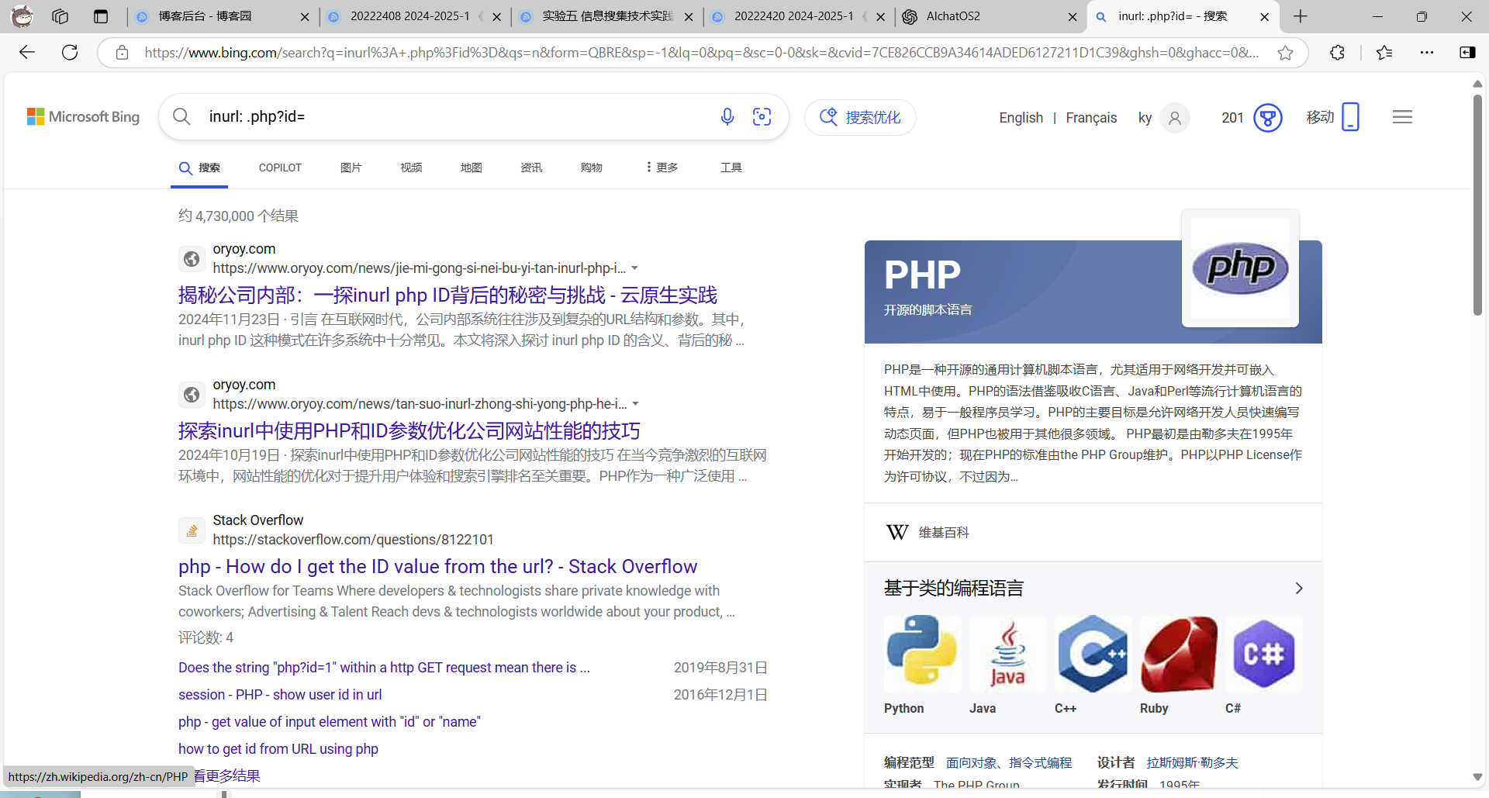Select the 视频 videos tab

click(x=411, y=168)
